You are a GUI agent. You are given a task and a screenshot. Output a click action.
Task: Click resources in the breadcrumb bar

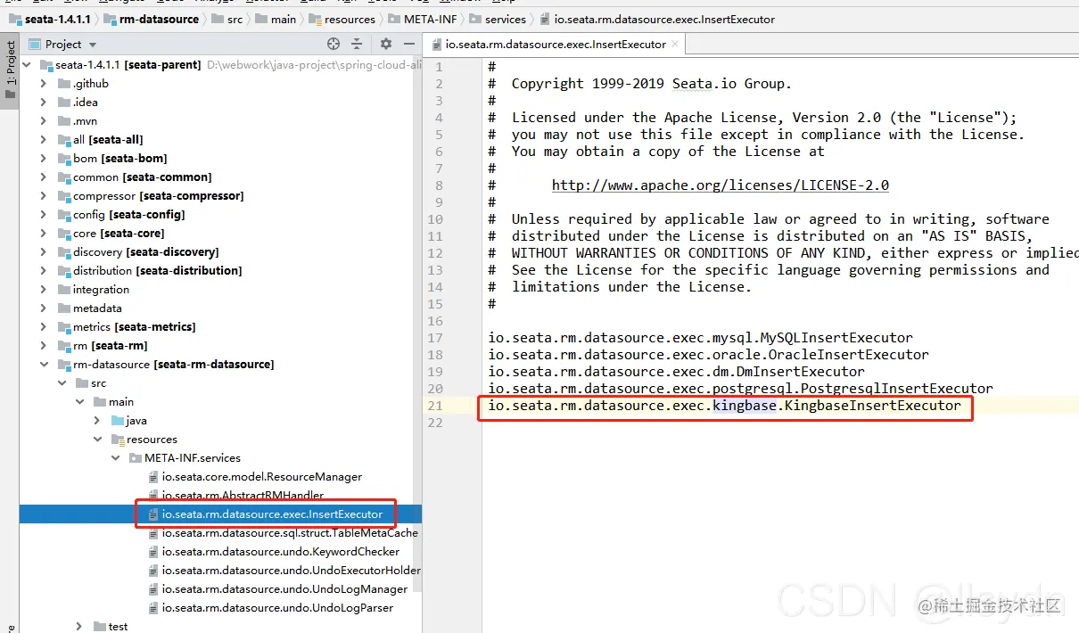[x=342, y=19]
